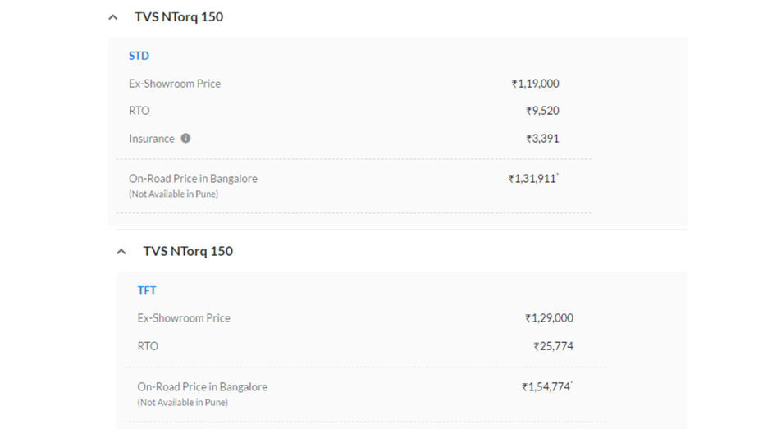This screenshot has width=763, height=429.
Task: Click the second TVS NTorq 150 heading
Action: click(188, 252)
